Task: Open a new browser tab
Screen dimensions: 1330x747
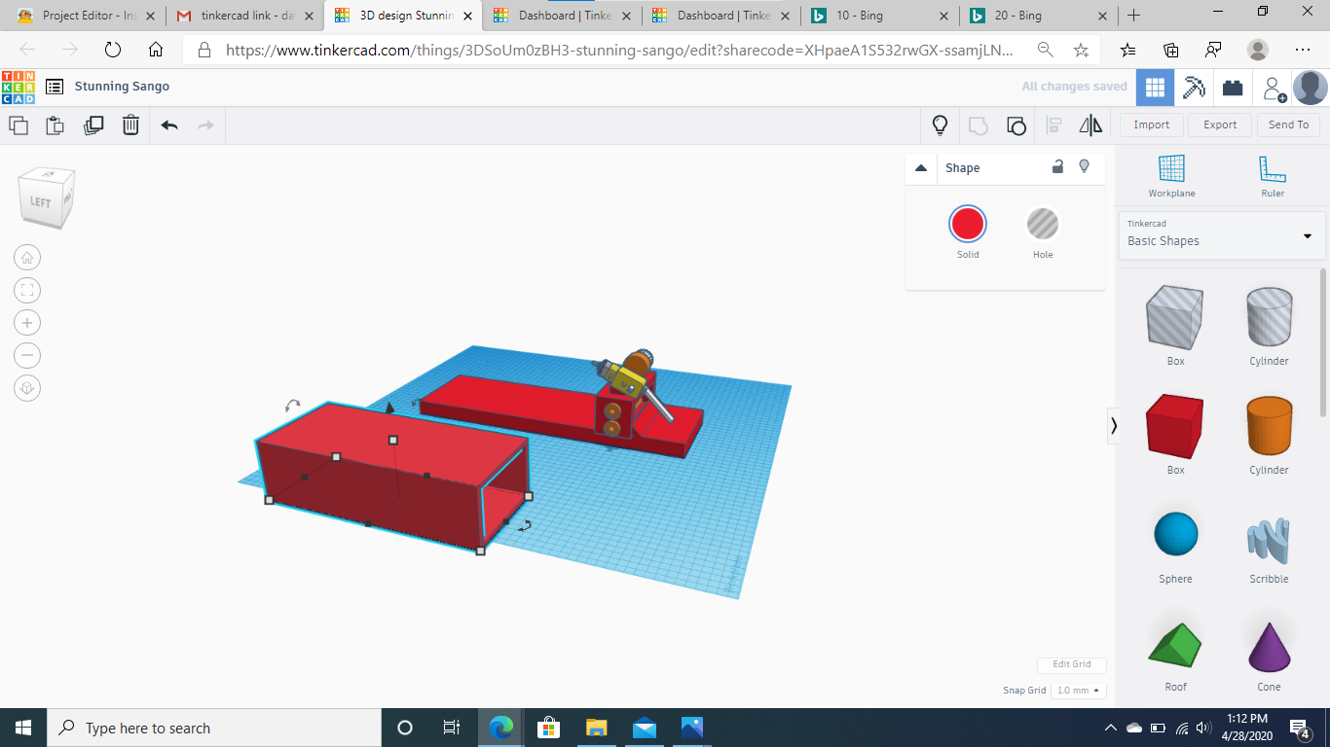Action: (1133, 16)
